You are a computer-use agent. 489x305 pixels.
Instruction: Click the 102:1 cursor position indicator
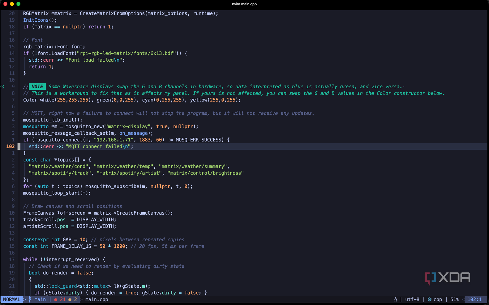pos(474,299)
